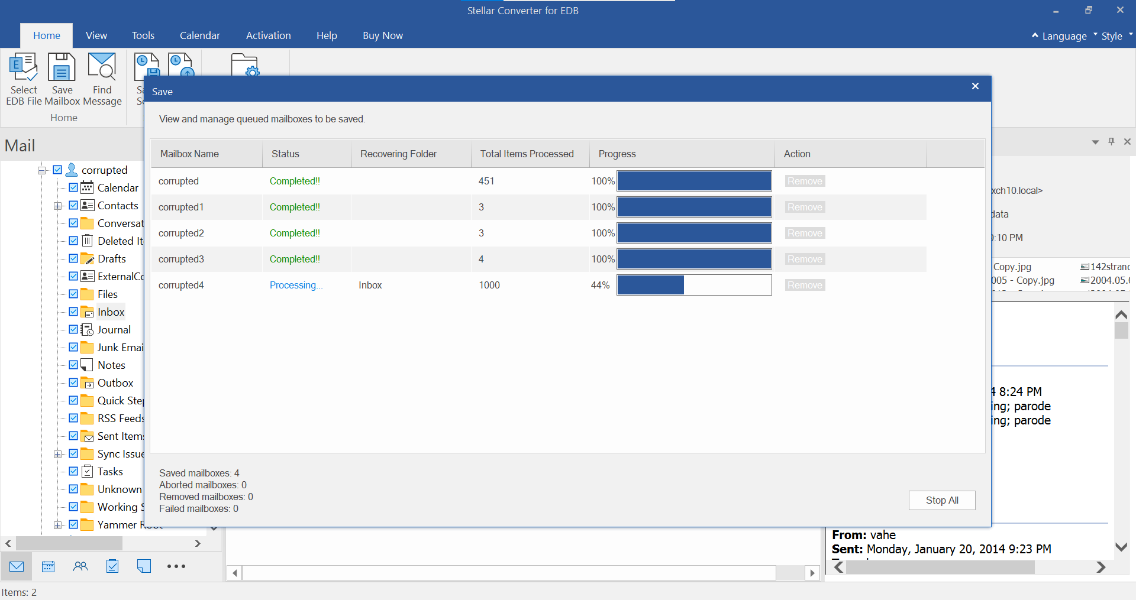Click the corrupted mailbox 100% progress bar
1136x600 pixels.
pos(694,181)
